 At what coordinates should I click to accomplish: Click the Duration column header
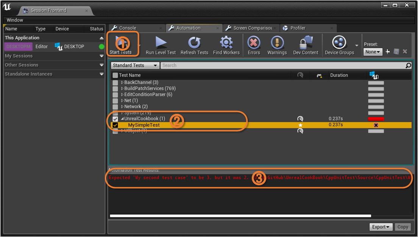pos(339,75)
